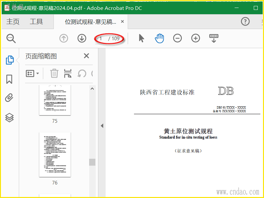Minimize the Acrobat window

(237, 8)
